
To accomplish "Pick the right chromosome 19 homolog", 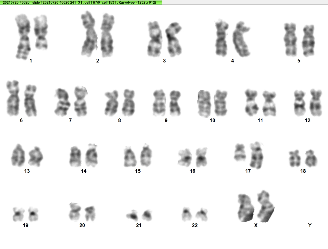I will [x=33, y=214].
